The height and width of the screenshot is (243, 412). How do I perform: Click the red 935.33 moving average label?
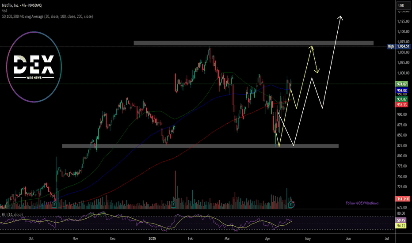click(x=402, y=105)
